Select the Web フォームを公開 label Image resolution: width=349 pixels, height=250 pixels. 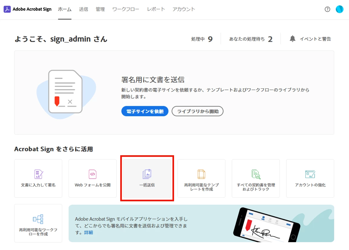click(92, 185)
